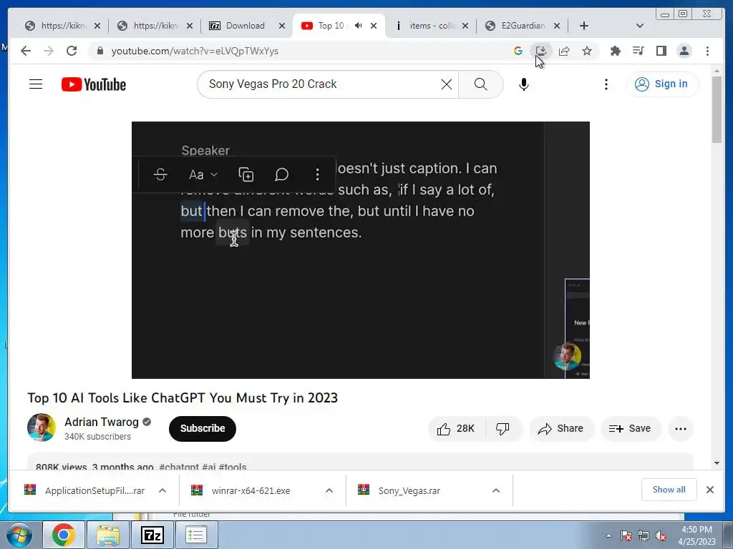Screen dimensions: 733x549
Task: Open the Chrome profile avatar menu
Action: point(684,51)
